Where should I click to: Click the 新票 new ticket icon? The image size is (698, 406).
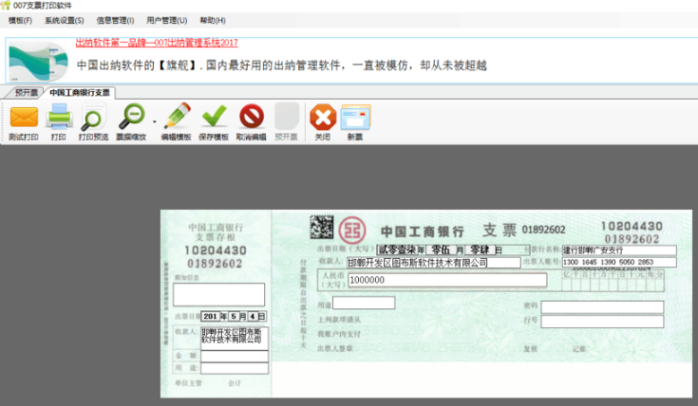pos(356,117)
